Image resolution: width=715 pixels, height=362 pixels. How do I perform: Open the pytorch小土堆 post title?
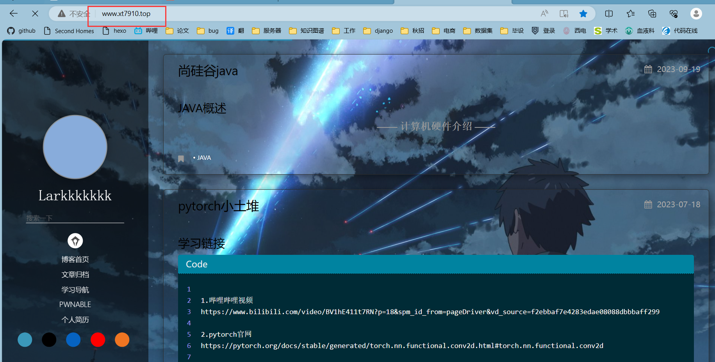[x=218, y=206]
